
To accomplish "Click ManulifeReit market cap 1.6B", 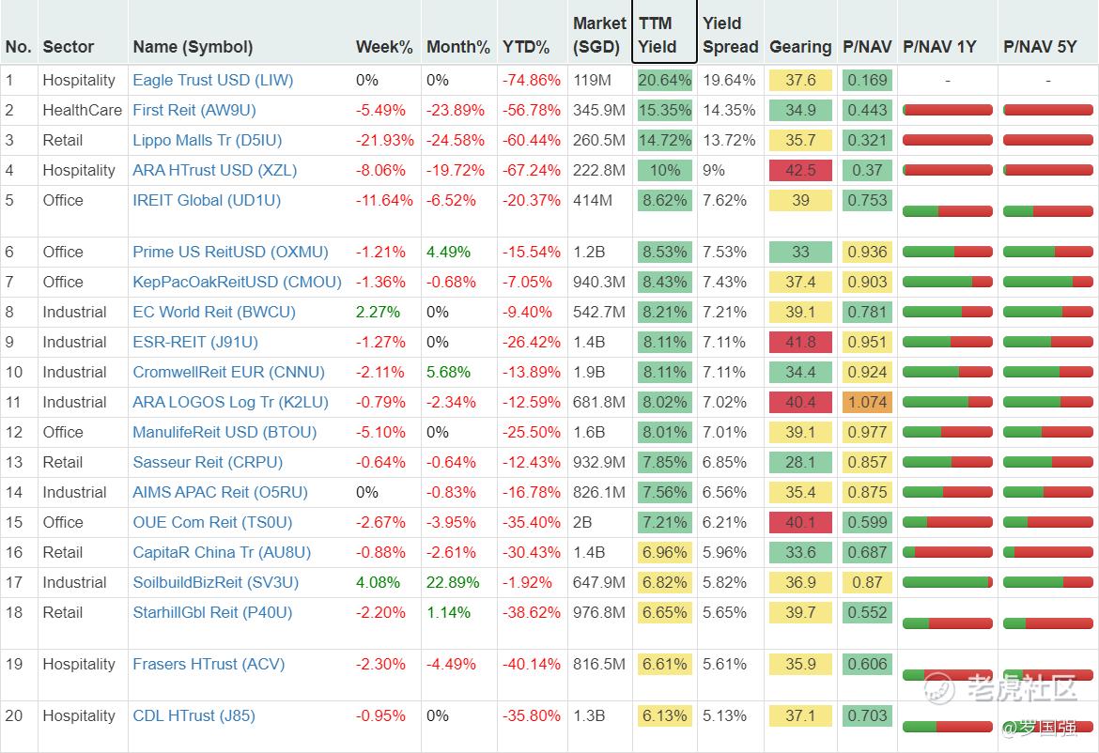I will [588, 432].
